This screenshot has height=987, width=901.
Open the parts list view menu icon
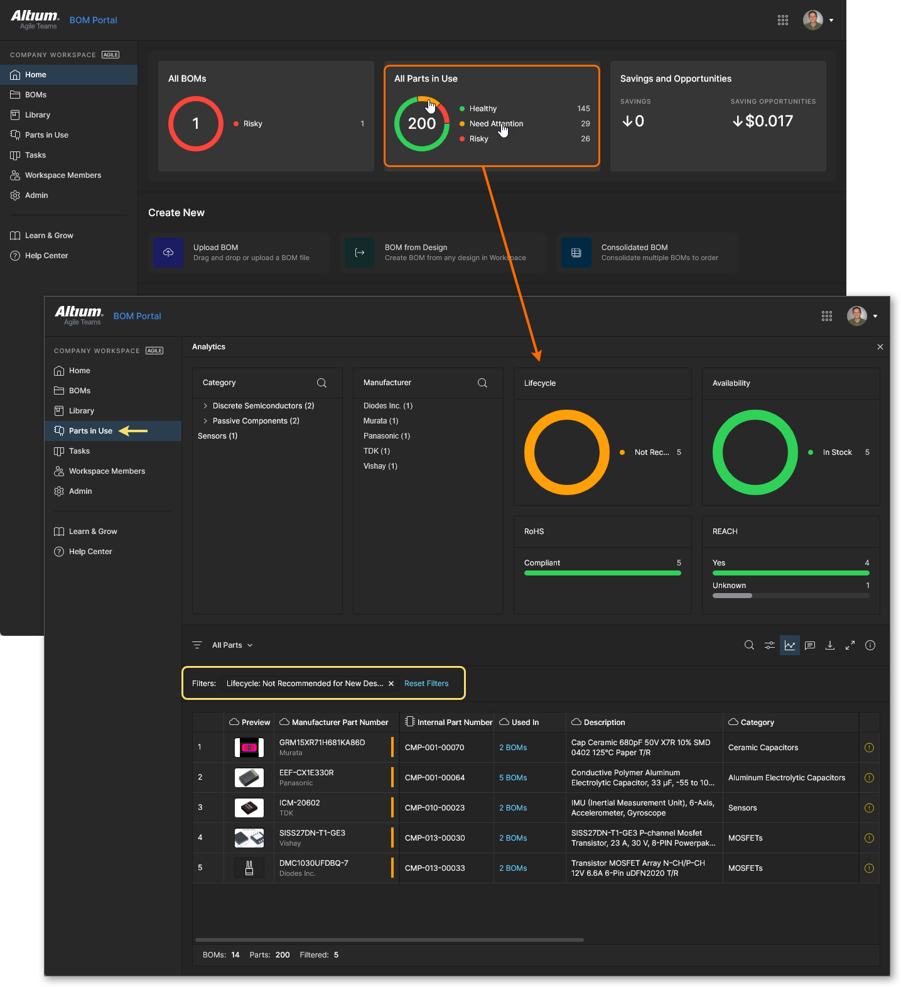coord(197,645)
